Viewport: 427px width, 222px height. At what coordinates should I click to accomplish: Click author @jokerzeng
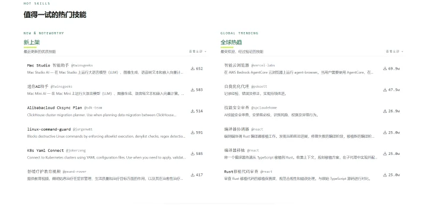click(x=76, y=150)
